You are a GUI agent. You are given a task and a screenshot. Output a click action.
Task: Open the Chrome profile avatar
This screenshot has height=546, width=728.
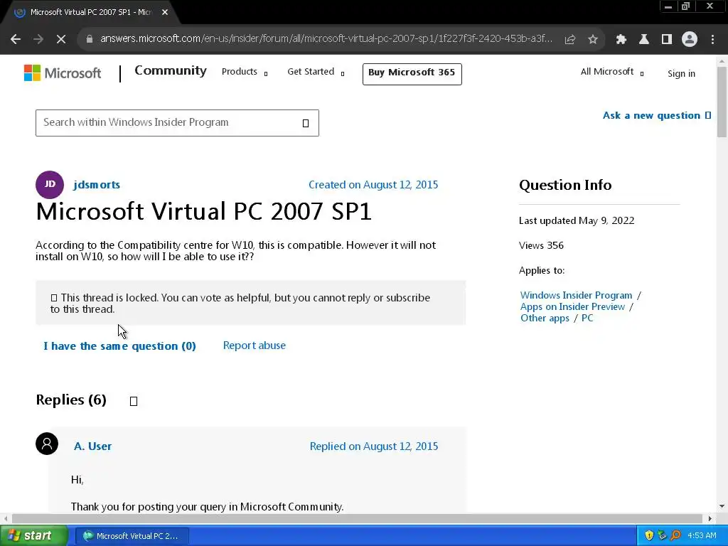pyautogui.click(x=690, y=40)
